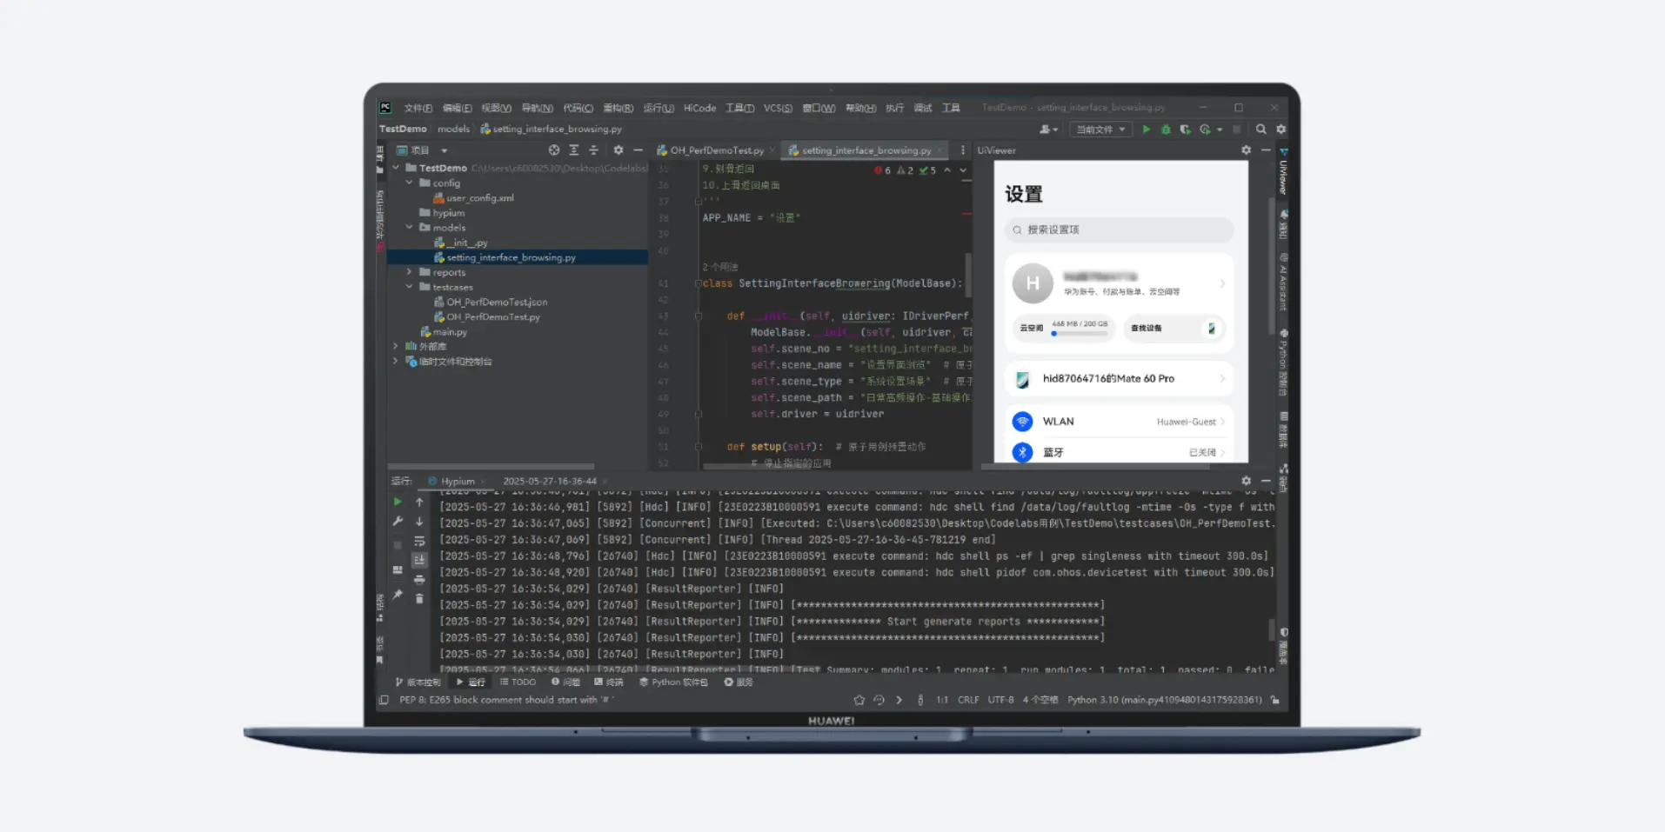Clear run console with trash icon
Screen dimensions: 1665x832
[x=419, y=599]
